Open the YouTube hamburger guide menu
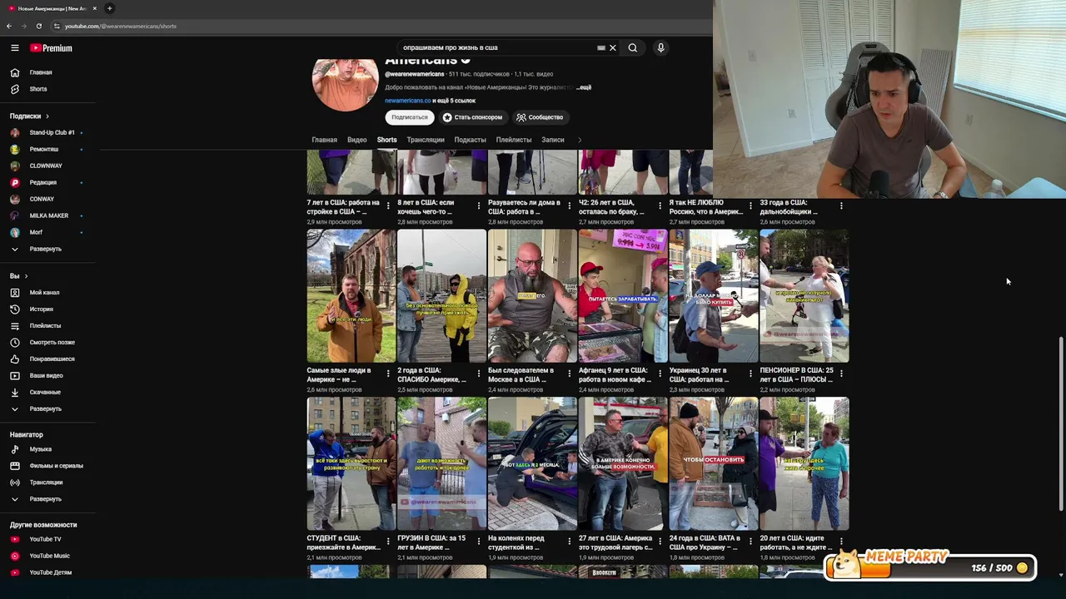The height and width of the screenshot is (599, 1066). click(14, 48)
